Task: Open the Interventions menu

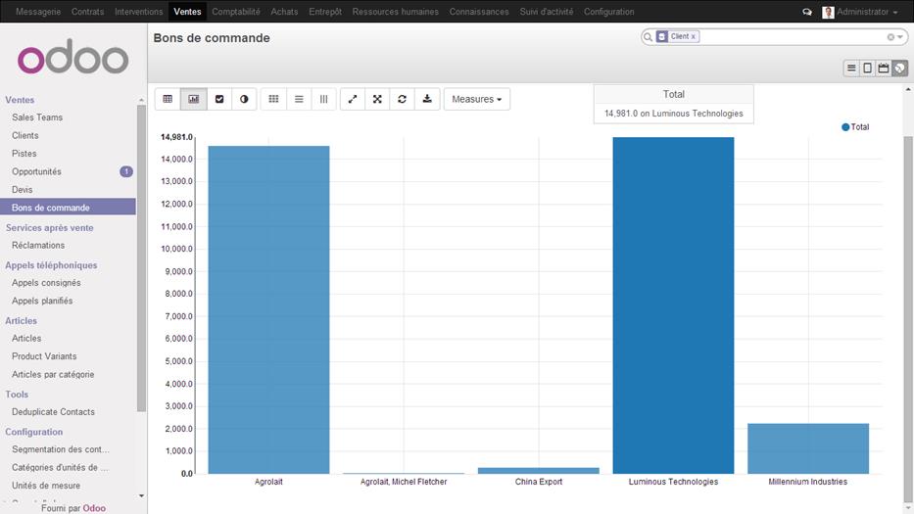Action: (139, 12)
